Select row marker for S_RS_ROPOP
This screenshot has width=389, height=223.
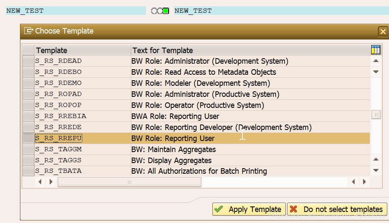click(28, 105)
